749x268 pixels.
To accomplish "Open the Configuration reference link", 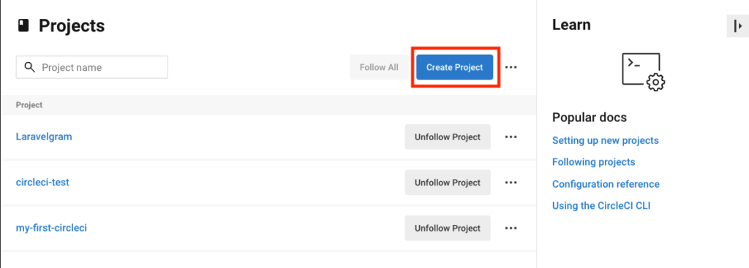I will 606,184.
